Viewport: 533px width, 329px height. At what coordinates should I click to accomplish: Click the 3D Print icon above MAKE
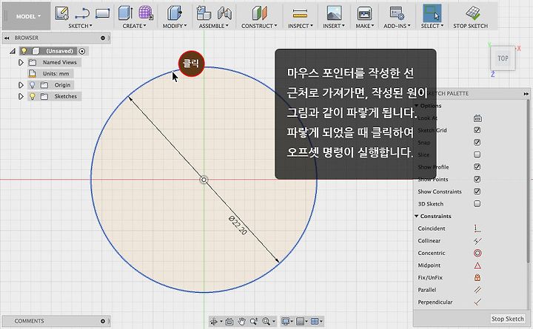(364, 13)
